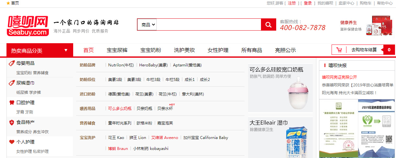Click the 健康养生 promo link

click(x=348, y=23)
